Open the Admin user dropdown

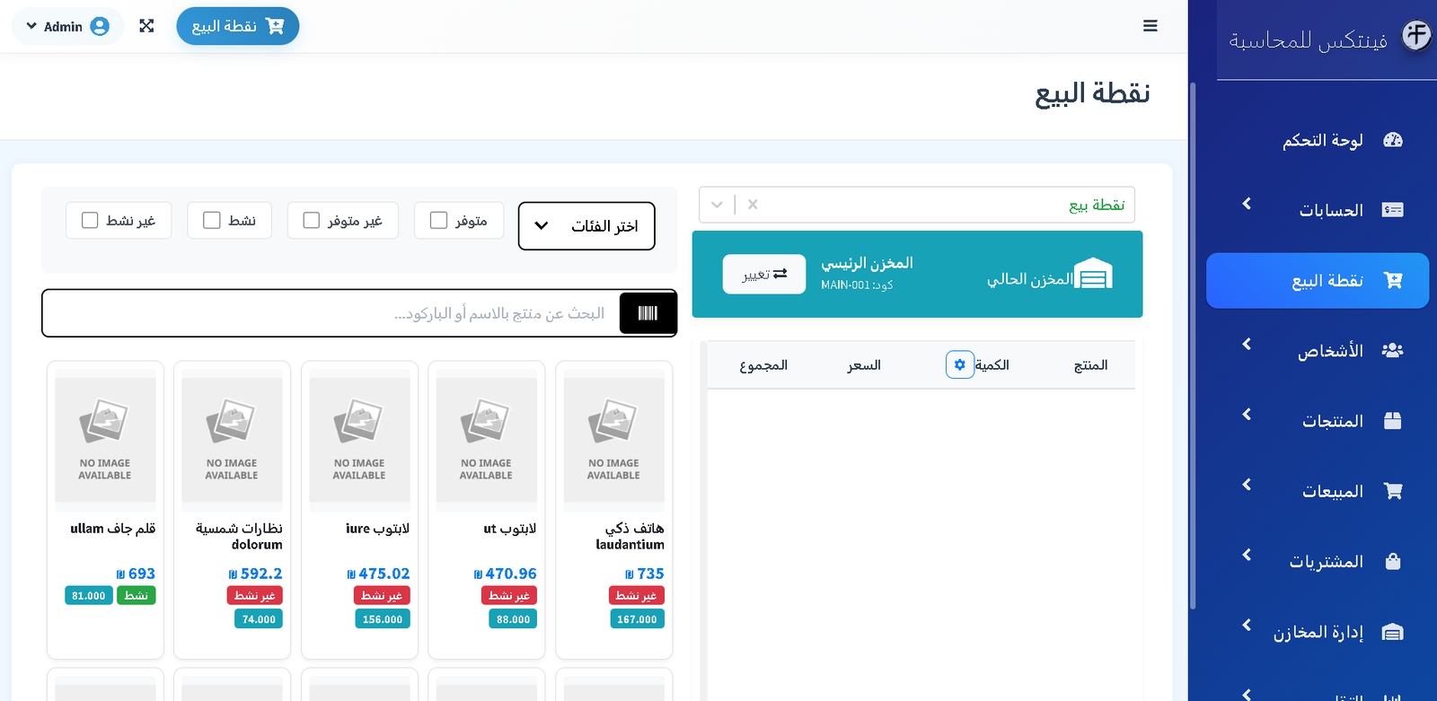(x=67, y=26)
